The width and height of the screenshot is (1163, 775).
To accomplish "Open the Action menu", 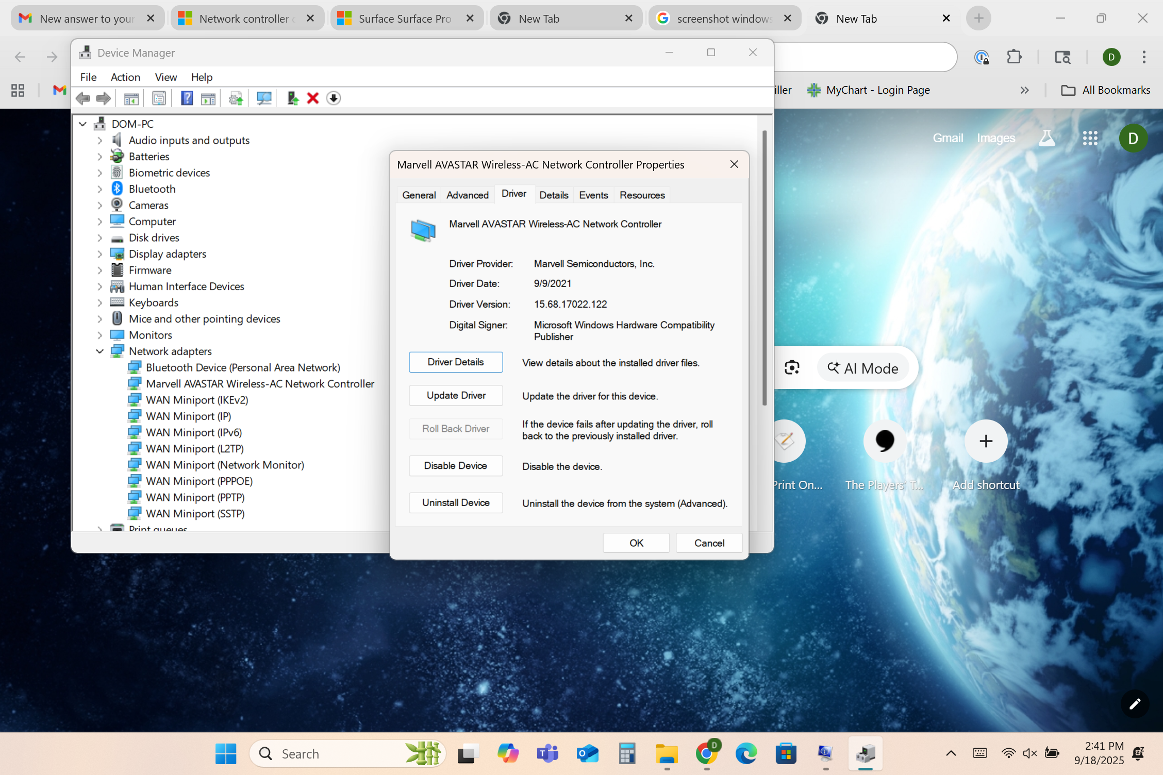I will pyautogui.click(x=125, y=77).
